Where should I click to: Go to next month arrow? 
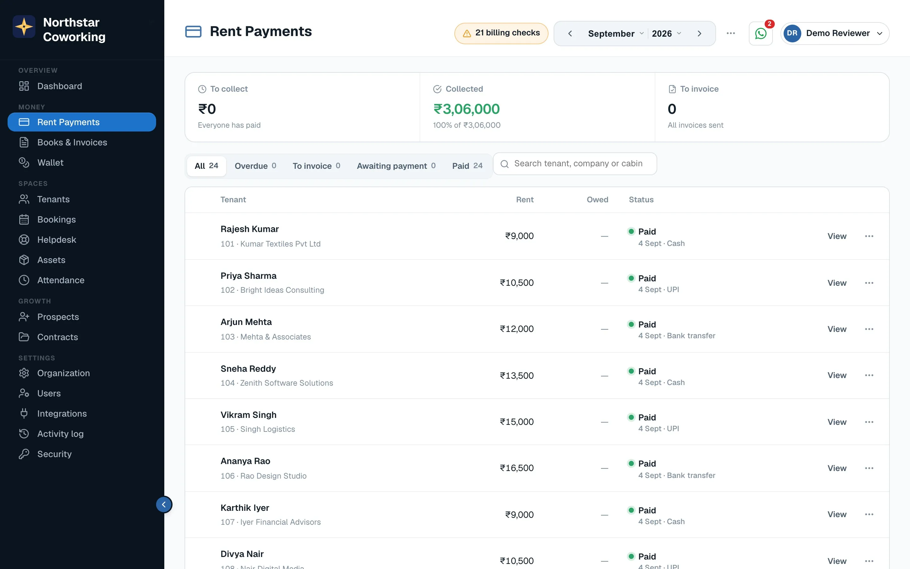[x=699, y=34]
